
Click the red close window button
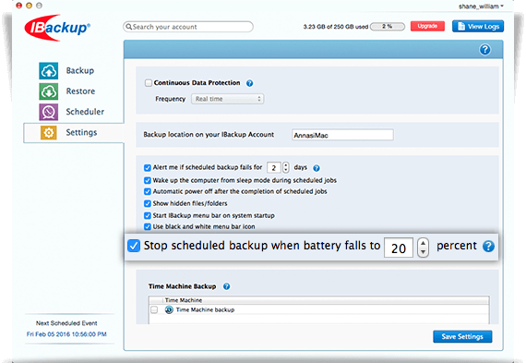[19, 6]
